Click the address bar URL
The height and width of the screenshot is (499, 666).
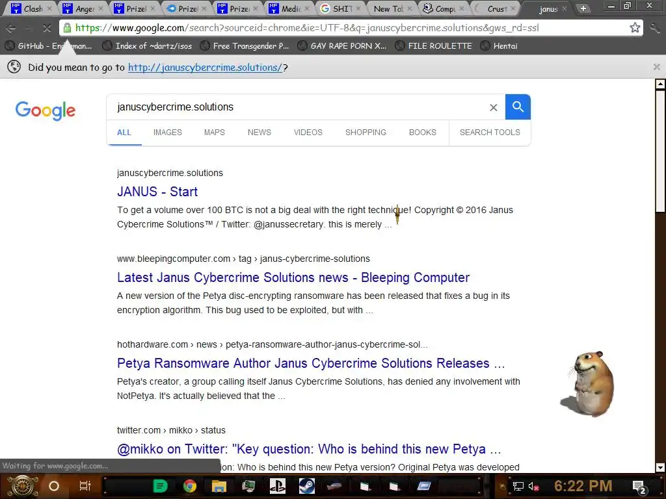307,28
